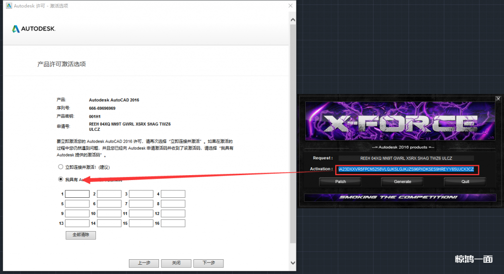Click the scrollbar up arrow in license dialog
This screenshot has height=274, width=504.
tap(292, 20)
